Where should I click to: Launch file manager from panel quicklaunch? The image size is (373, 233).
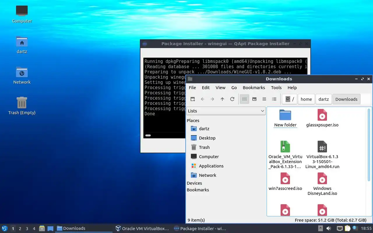pyautogui.click(x=42, y=228)
